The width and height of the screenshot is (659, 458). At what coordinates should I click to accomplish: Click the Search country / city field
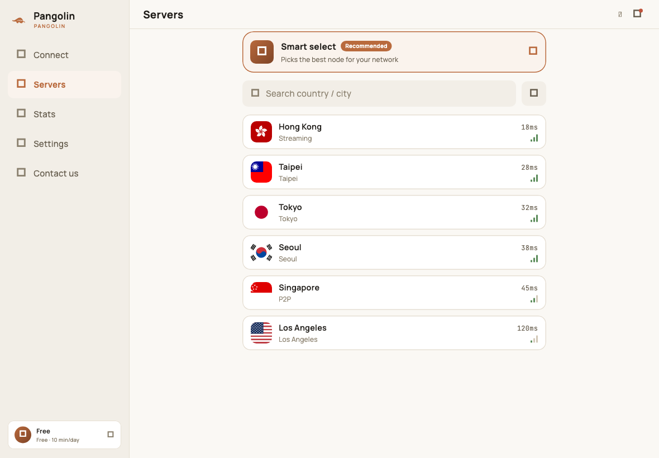click(379, 93)
